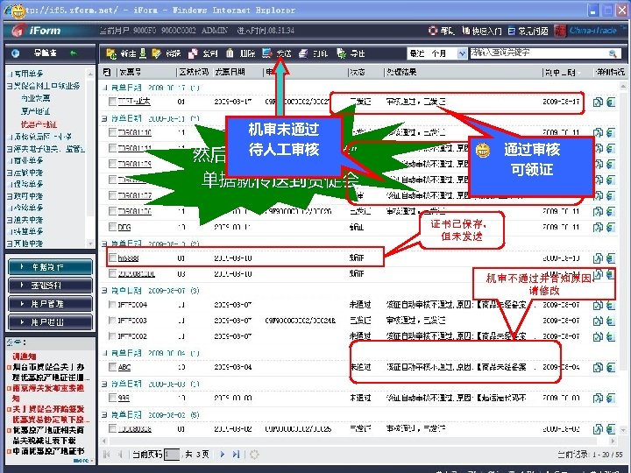This screenshot has height=473, width=631.
Task: Open the hjs888 invoice link
Action: [128, 258]
